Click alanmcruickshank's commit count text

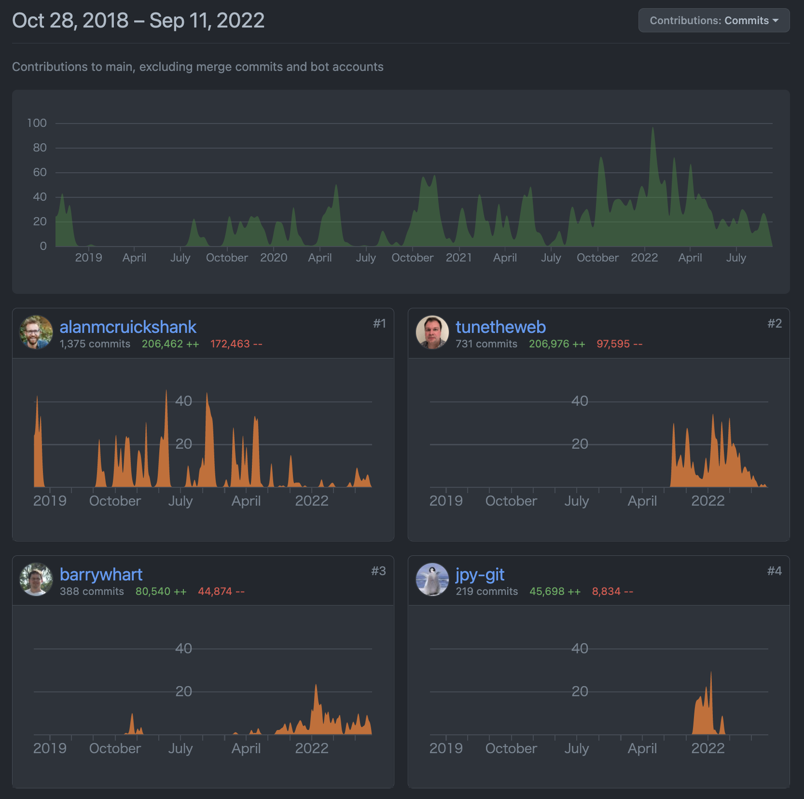click(x=95, y=344)
